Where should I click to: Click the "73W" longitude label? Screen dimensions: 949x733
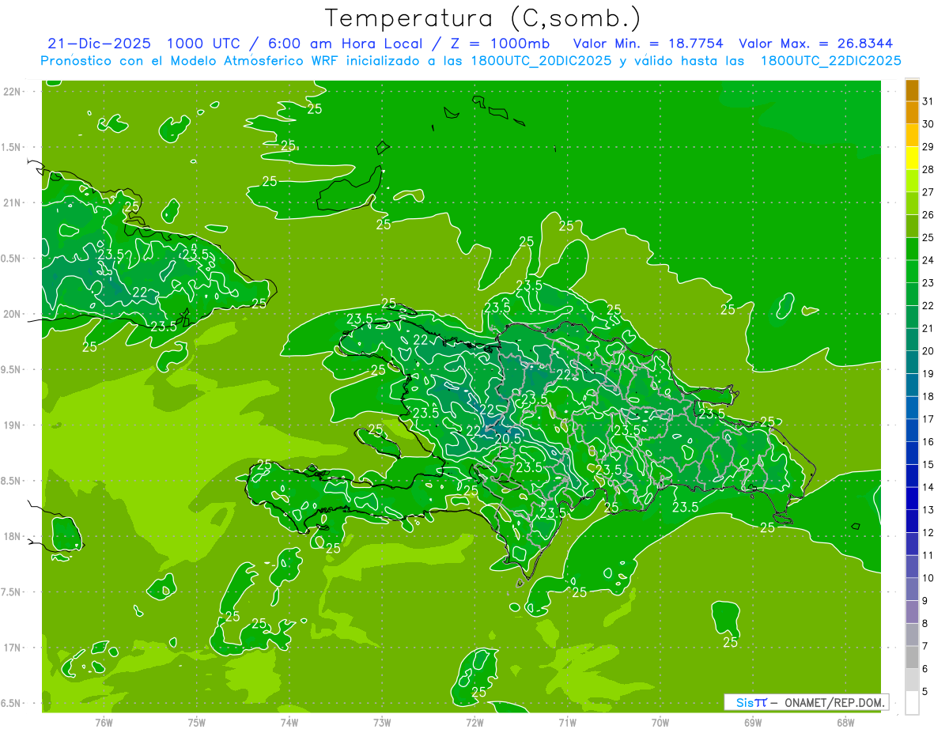pyautogui.click(x=382, y=722)
